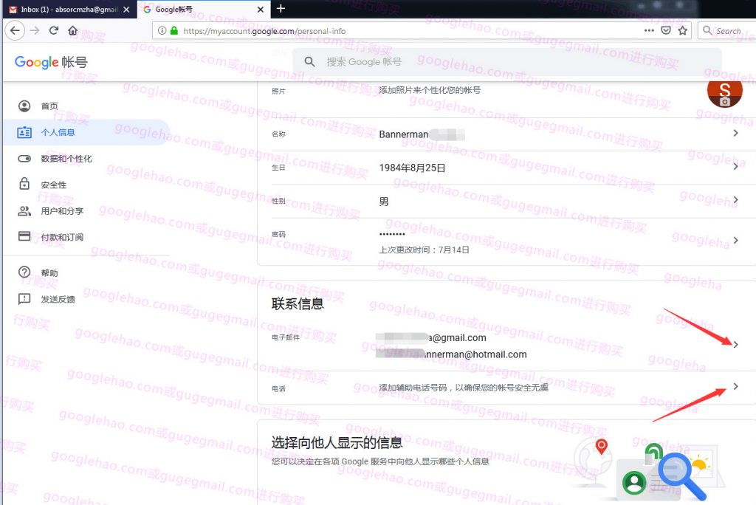Click birthday 1984年8月25日
The image size is (756, 505).
pyautogui.click(x=412, y=168)
